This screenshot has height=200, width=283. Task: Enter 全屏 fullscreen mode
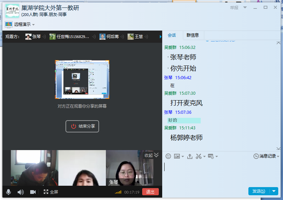pyautogui.click(x=51, y=192)
